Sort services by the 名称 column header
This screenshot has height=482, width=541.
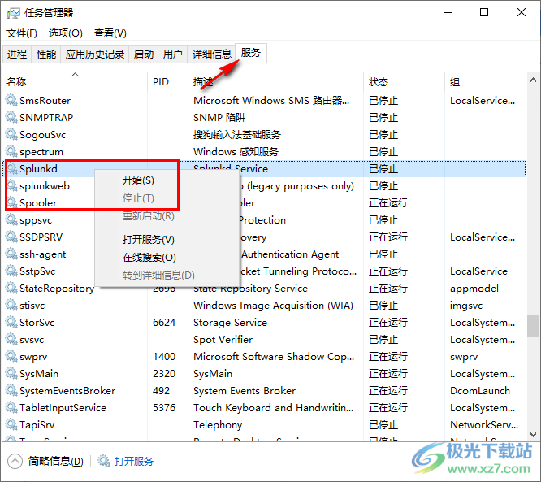coord(75,82)
